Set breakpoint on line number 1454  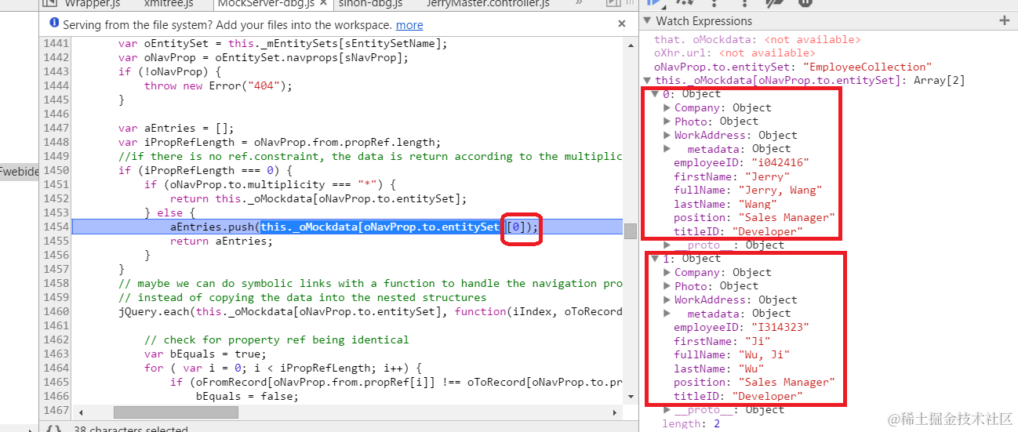tap(56, 227)
